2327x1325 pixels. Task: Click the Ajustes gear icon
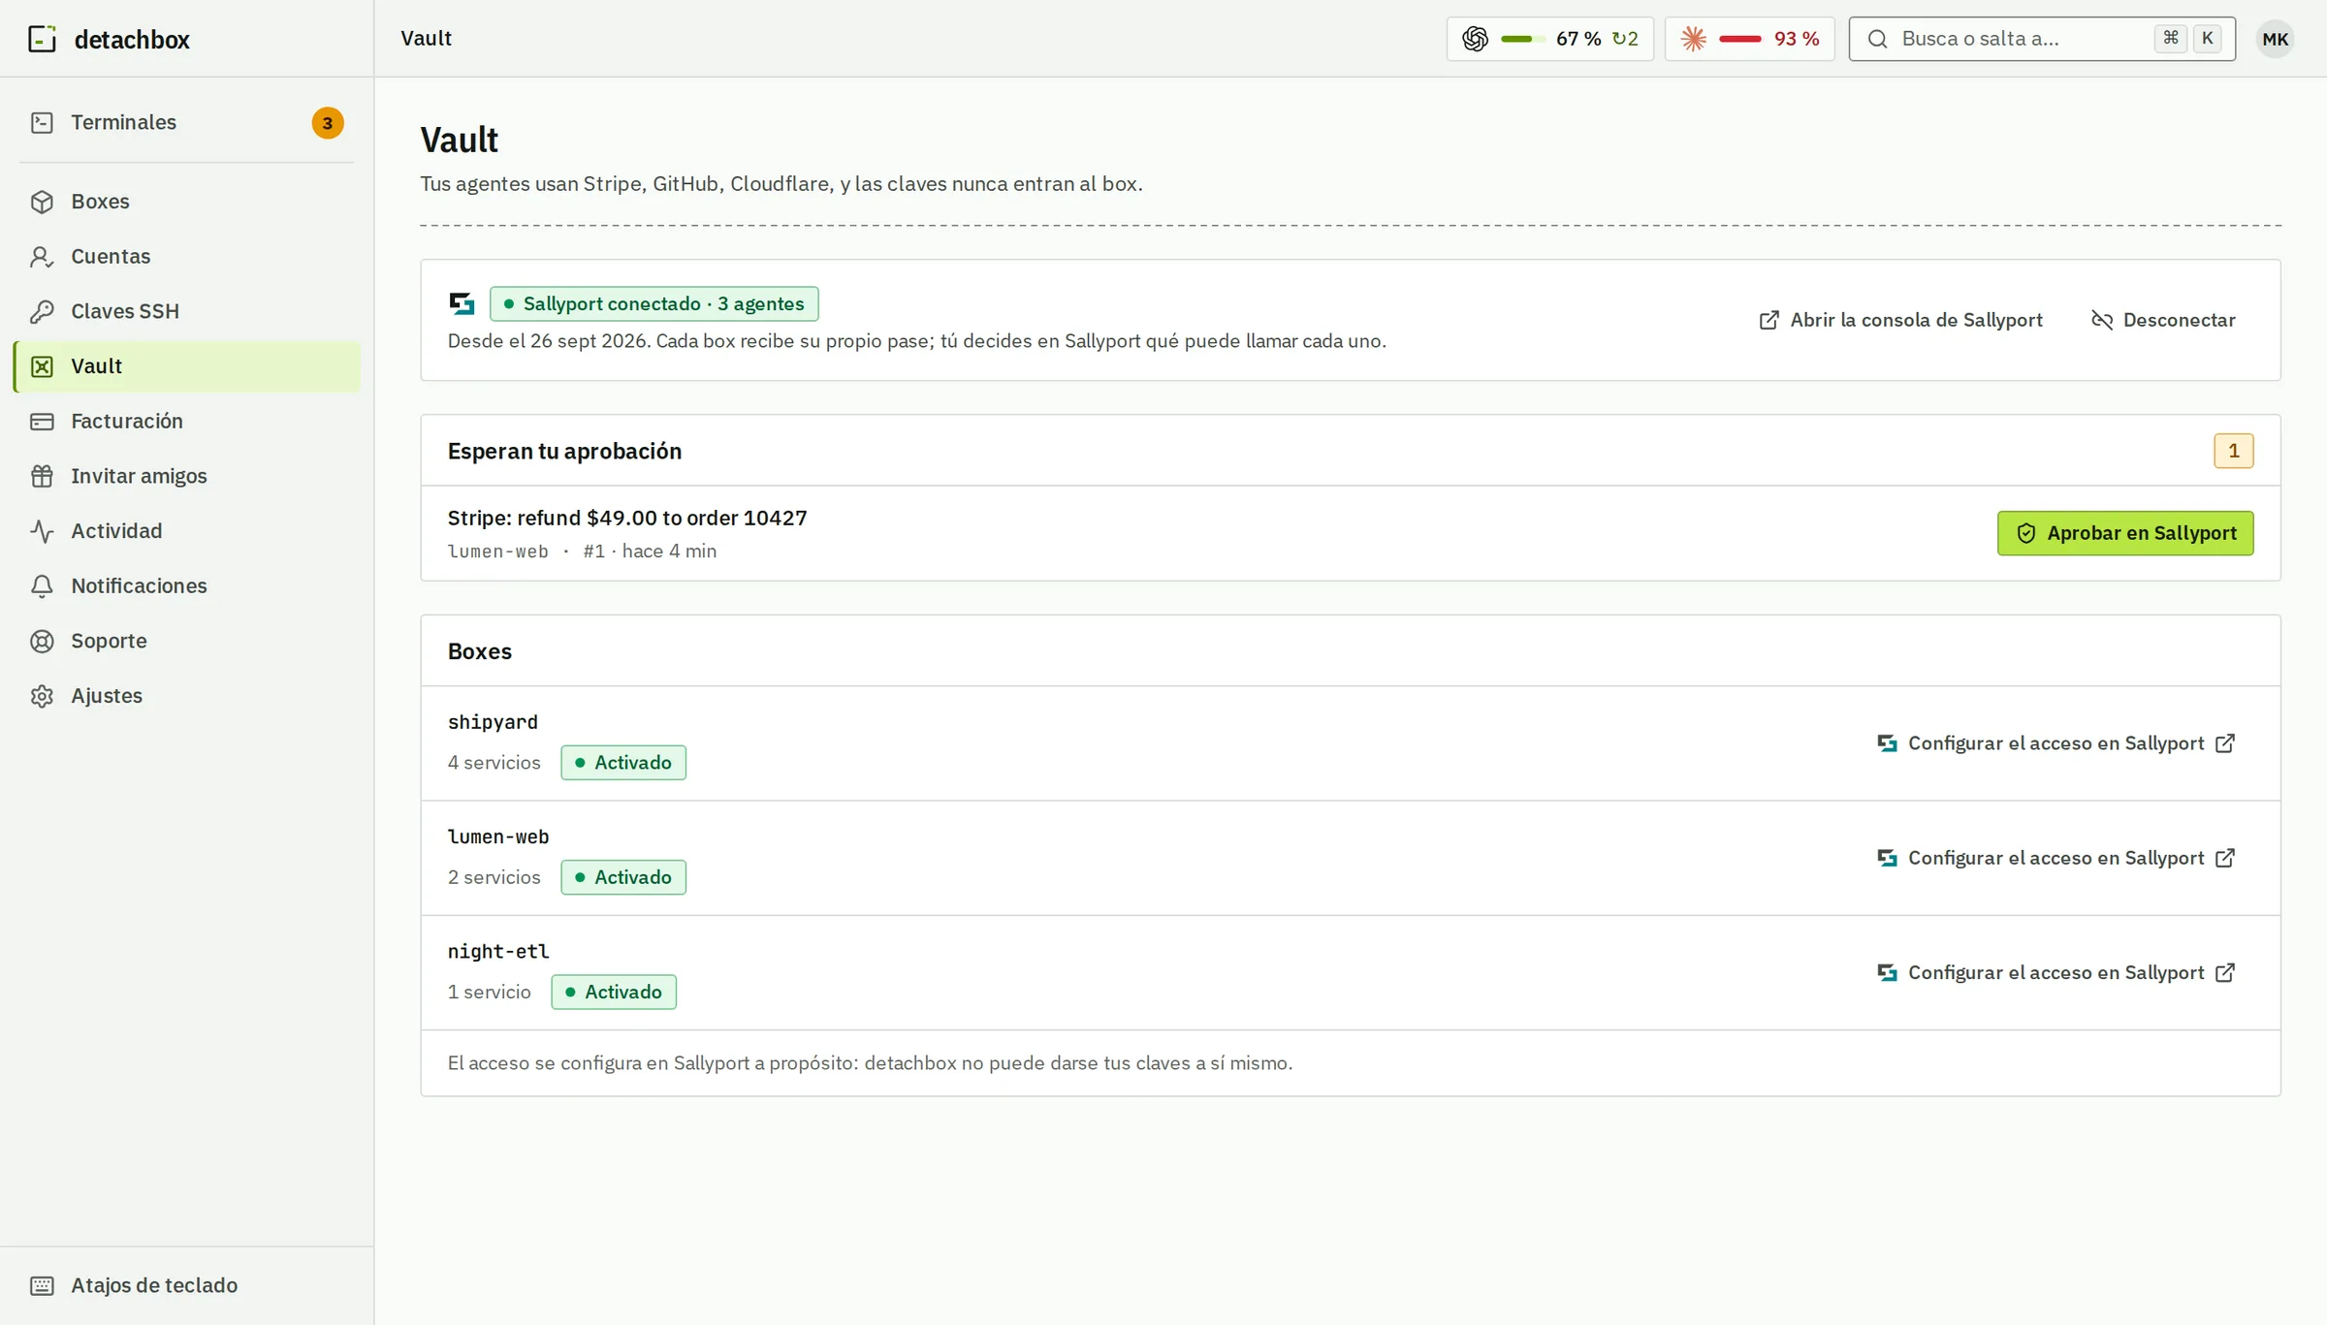[42, 696]
